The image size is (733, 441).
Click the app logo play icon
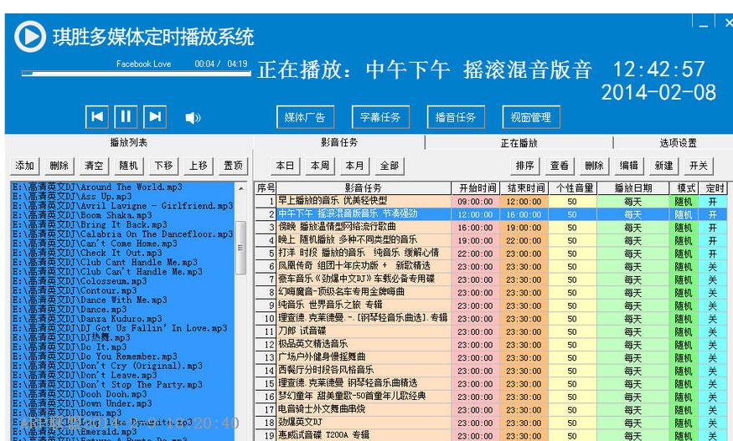[30, 36]
